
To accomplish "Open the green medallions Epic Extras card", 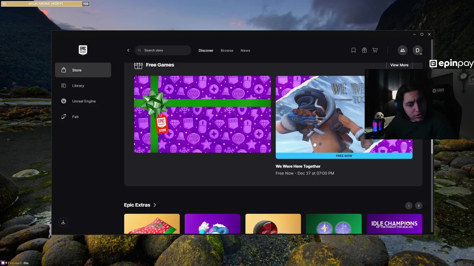I will tap(334, 224).
